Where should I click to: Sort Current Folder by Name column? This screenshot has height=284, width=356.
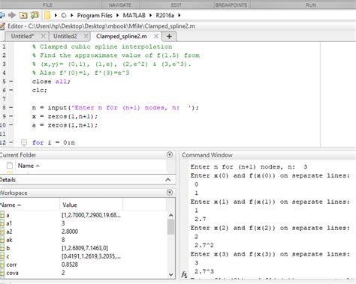(x=29, y=166)
